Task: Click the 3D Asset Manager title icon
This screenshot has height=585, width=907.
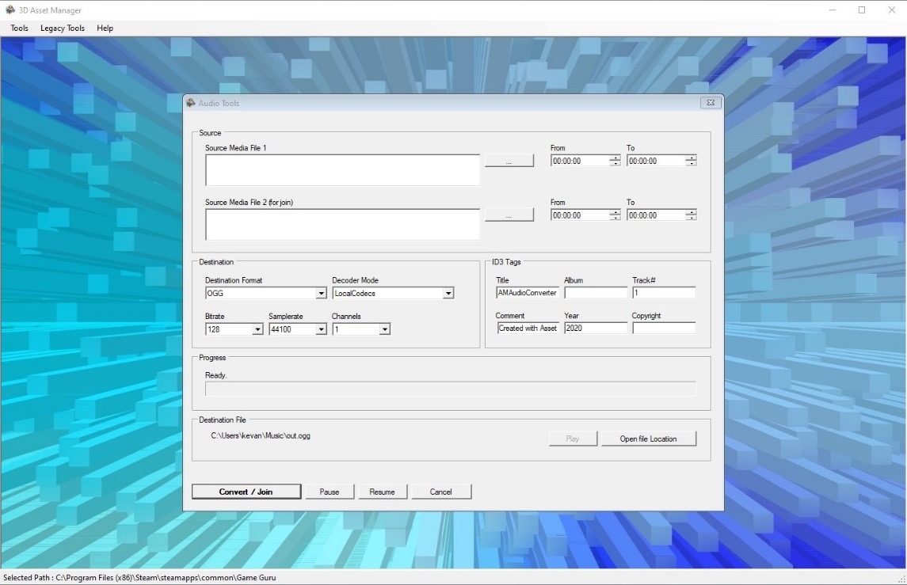Action: tap(10, 10)
